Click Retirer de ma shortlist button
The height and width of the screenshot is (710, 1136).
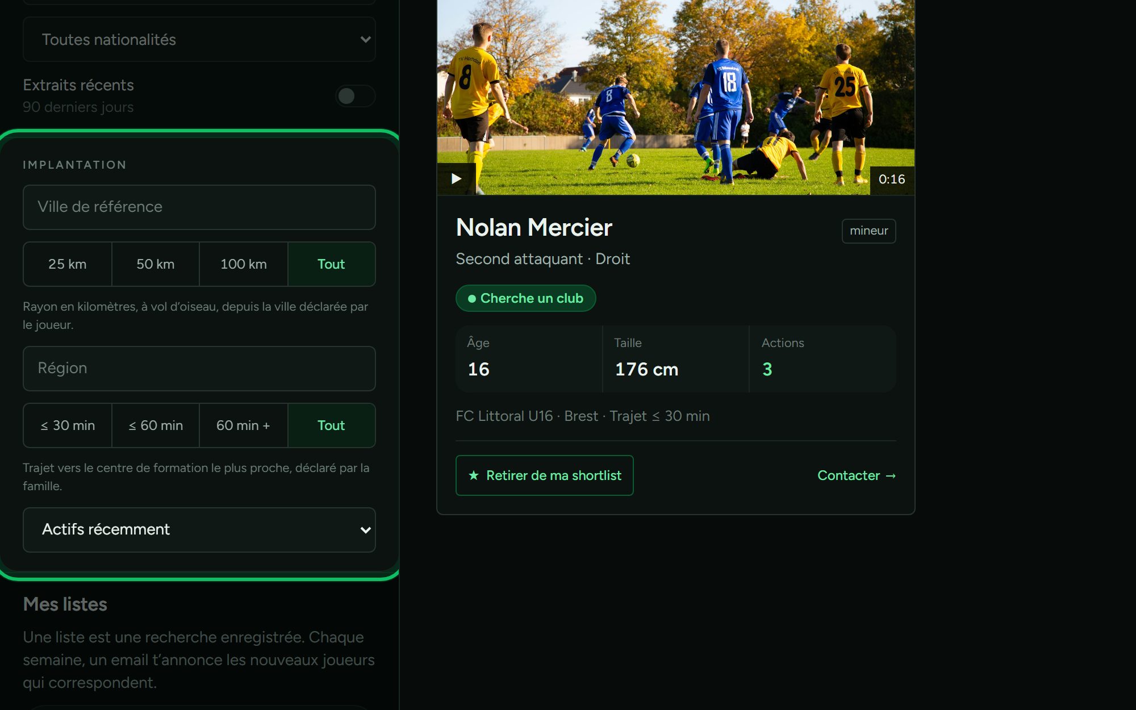click(544, 475)
